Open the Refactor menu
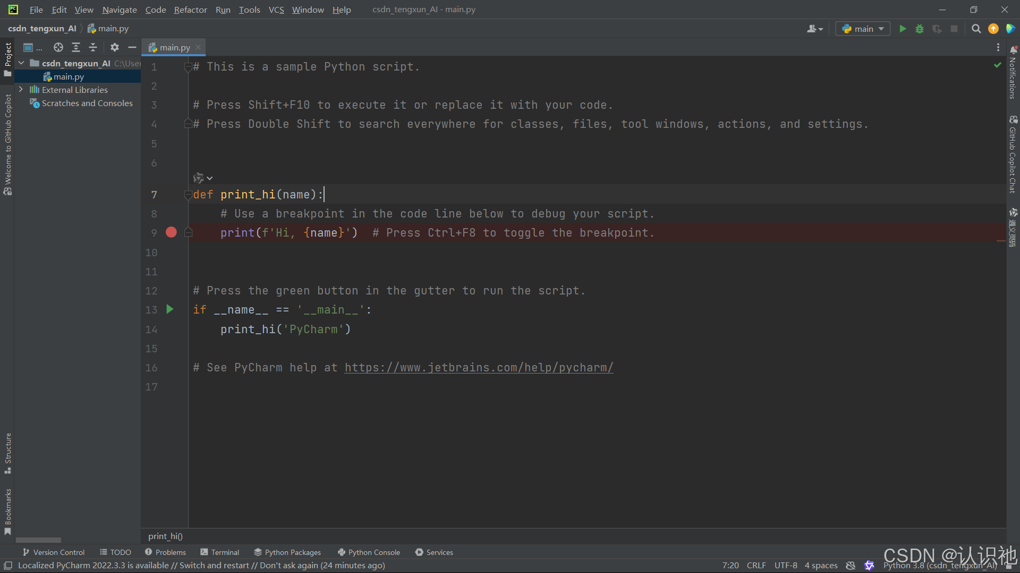The height and width of the screenshot is (573, 1020). pos(190,10)
